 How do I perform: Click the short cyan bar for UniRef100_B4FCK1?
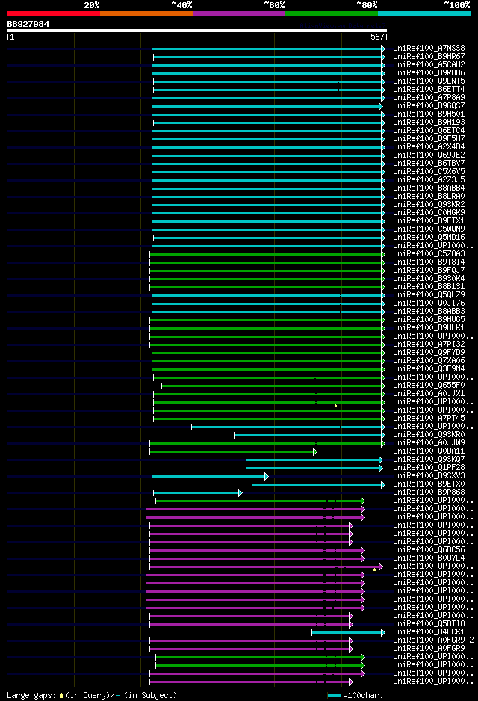tap(349, 632)
